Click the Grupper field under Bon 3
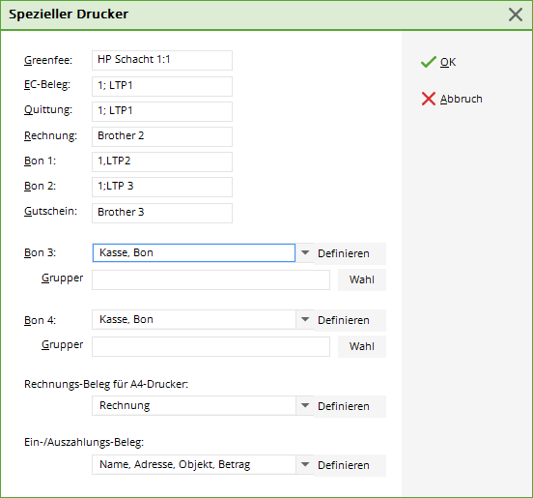The height and width of the screenshot is (498, 533). pyautogui.click(x=210, y=279)
